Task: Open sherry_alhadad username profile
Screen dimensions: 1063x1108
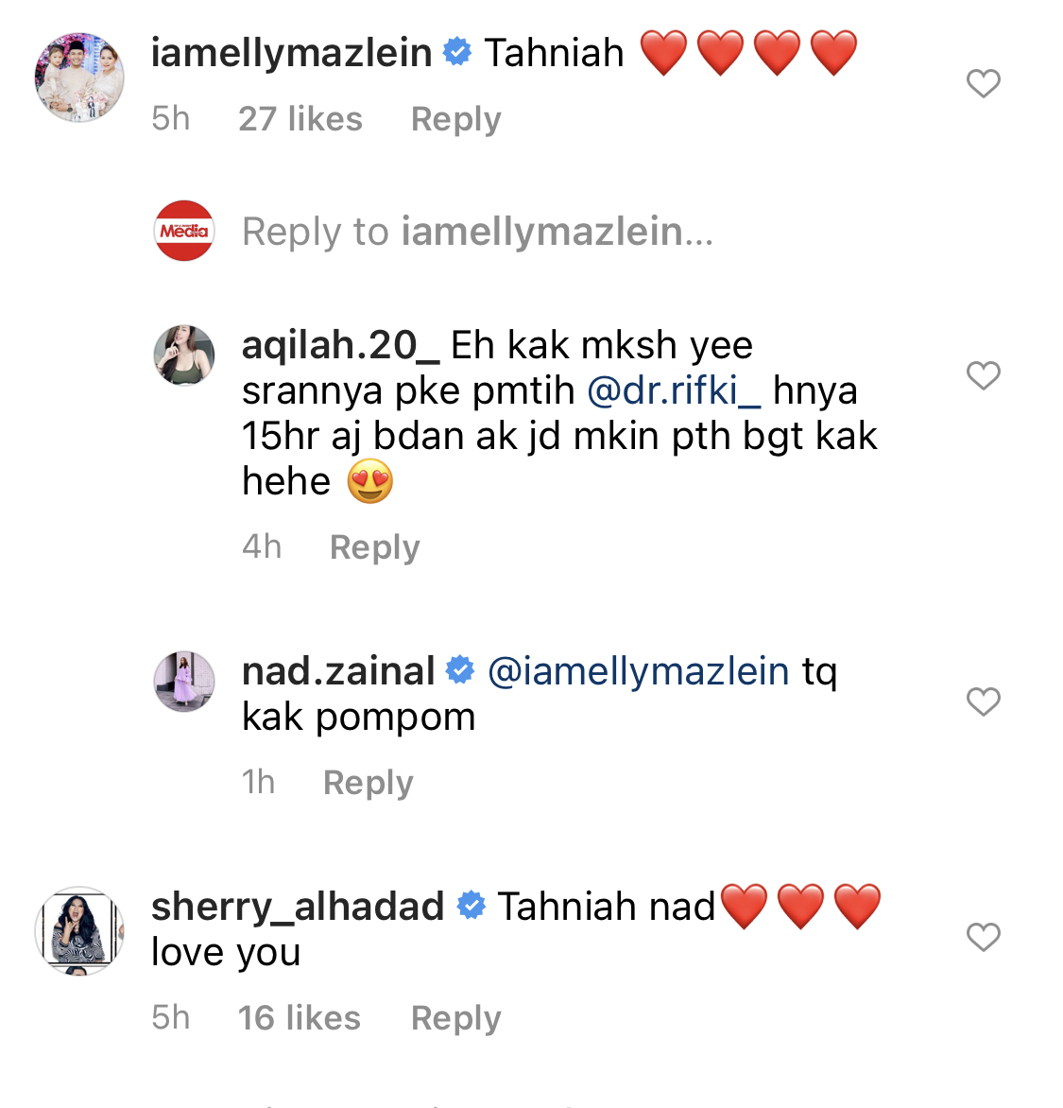Action: point(298,907)
